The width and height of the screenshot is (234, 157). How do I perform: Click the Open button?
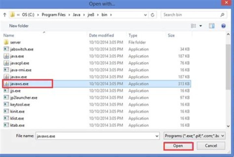coord(178,146)
